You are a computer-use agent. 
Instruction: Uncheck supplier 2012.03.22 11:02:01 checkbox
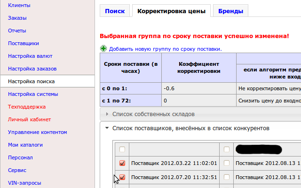(122, 163)
